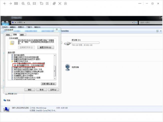Click the 新加卷 (D:) hard drive icon

67,43
